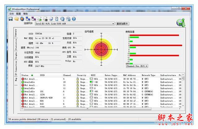This screenshot has height=129, width=198.
Task: Click the Save floppy disk toolbar icon
Action: click(x=11, y=19)
